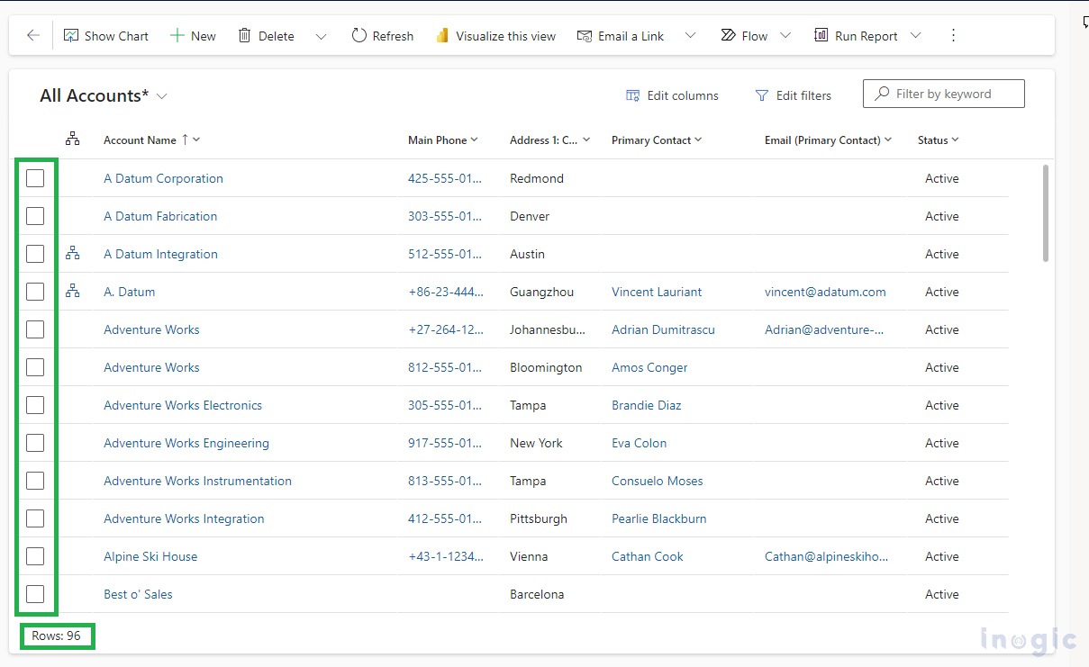1089x667 pixels.
Task: Expand the Flow dropdown chevron
Action: click(x=785, y=36)
